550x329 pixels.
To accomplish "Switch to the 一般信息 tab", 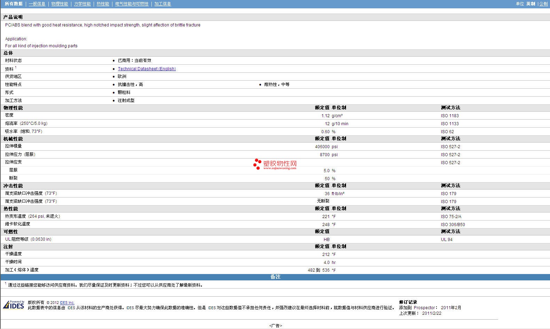I will click(37, 4).
